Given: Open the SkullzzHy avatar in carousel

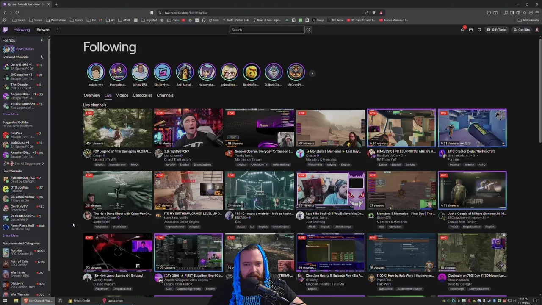Looking at the screenshot, I should click(162, 72).
